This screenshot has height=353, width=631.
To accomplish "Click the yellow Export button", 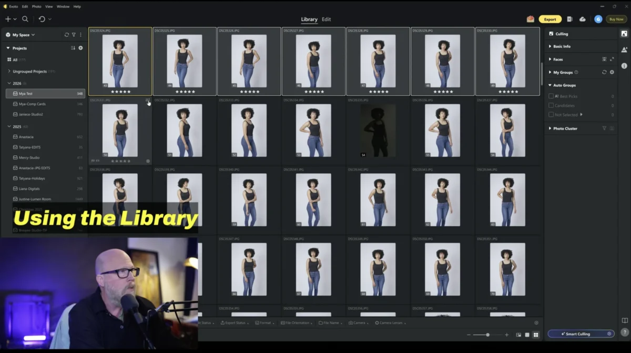I will coord(550,19).
